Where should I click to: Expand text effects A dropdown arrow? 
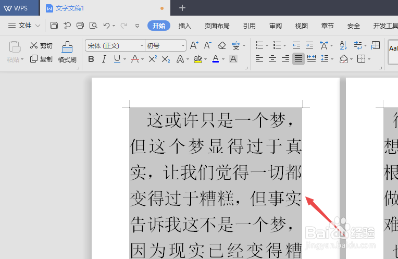188,59
